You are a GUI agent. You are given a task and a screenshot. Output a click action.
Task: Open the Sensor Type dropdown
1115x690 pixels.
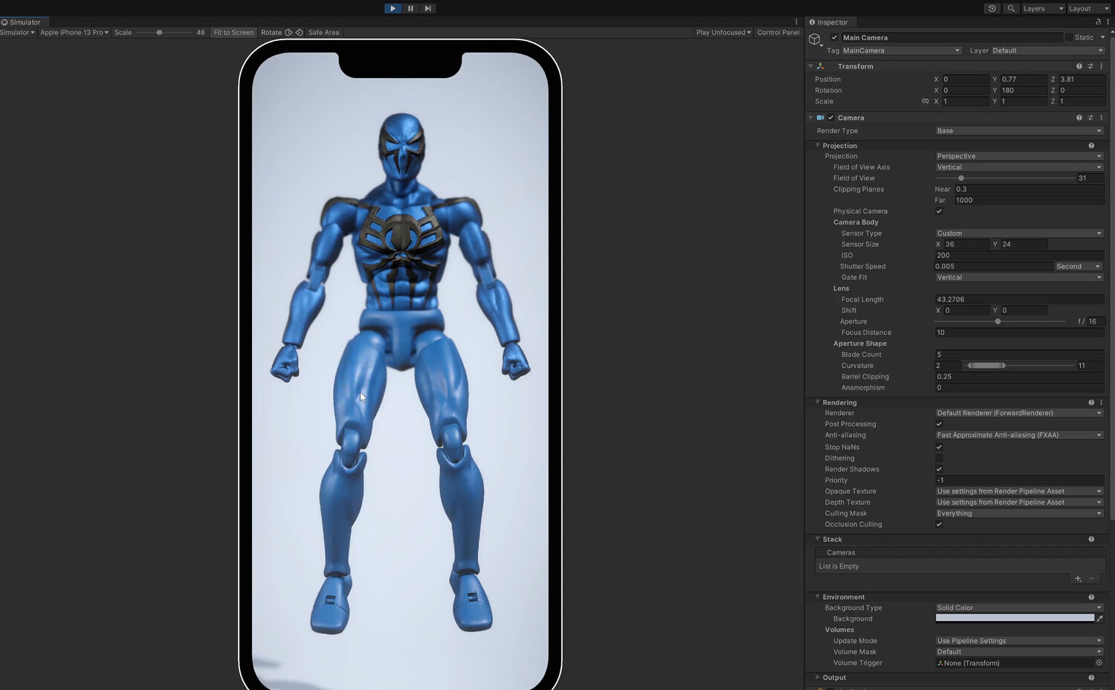click(x=1019, y=233)
